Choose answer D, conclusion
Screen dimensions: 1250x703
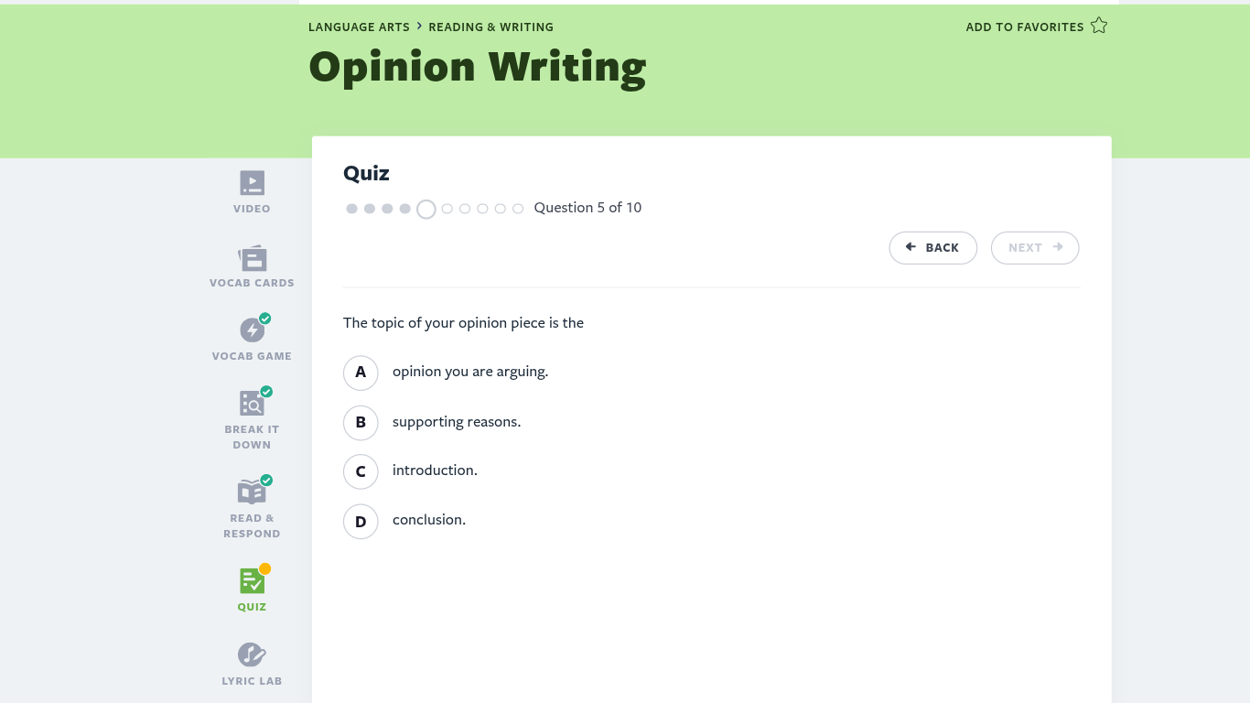coord(361,521)
